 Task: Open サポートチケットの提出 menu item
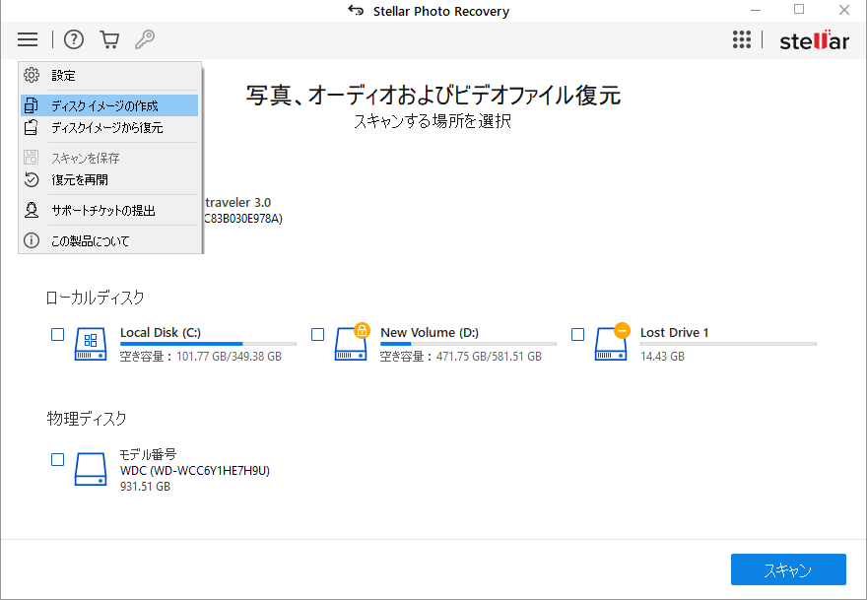tap(109, 210)
